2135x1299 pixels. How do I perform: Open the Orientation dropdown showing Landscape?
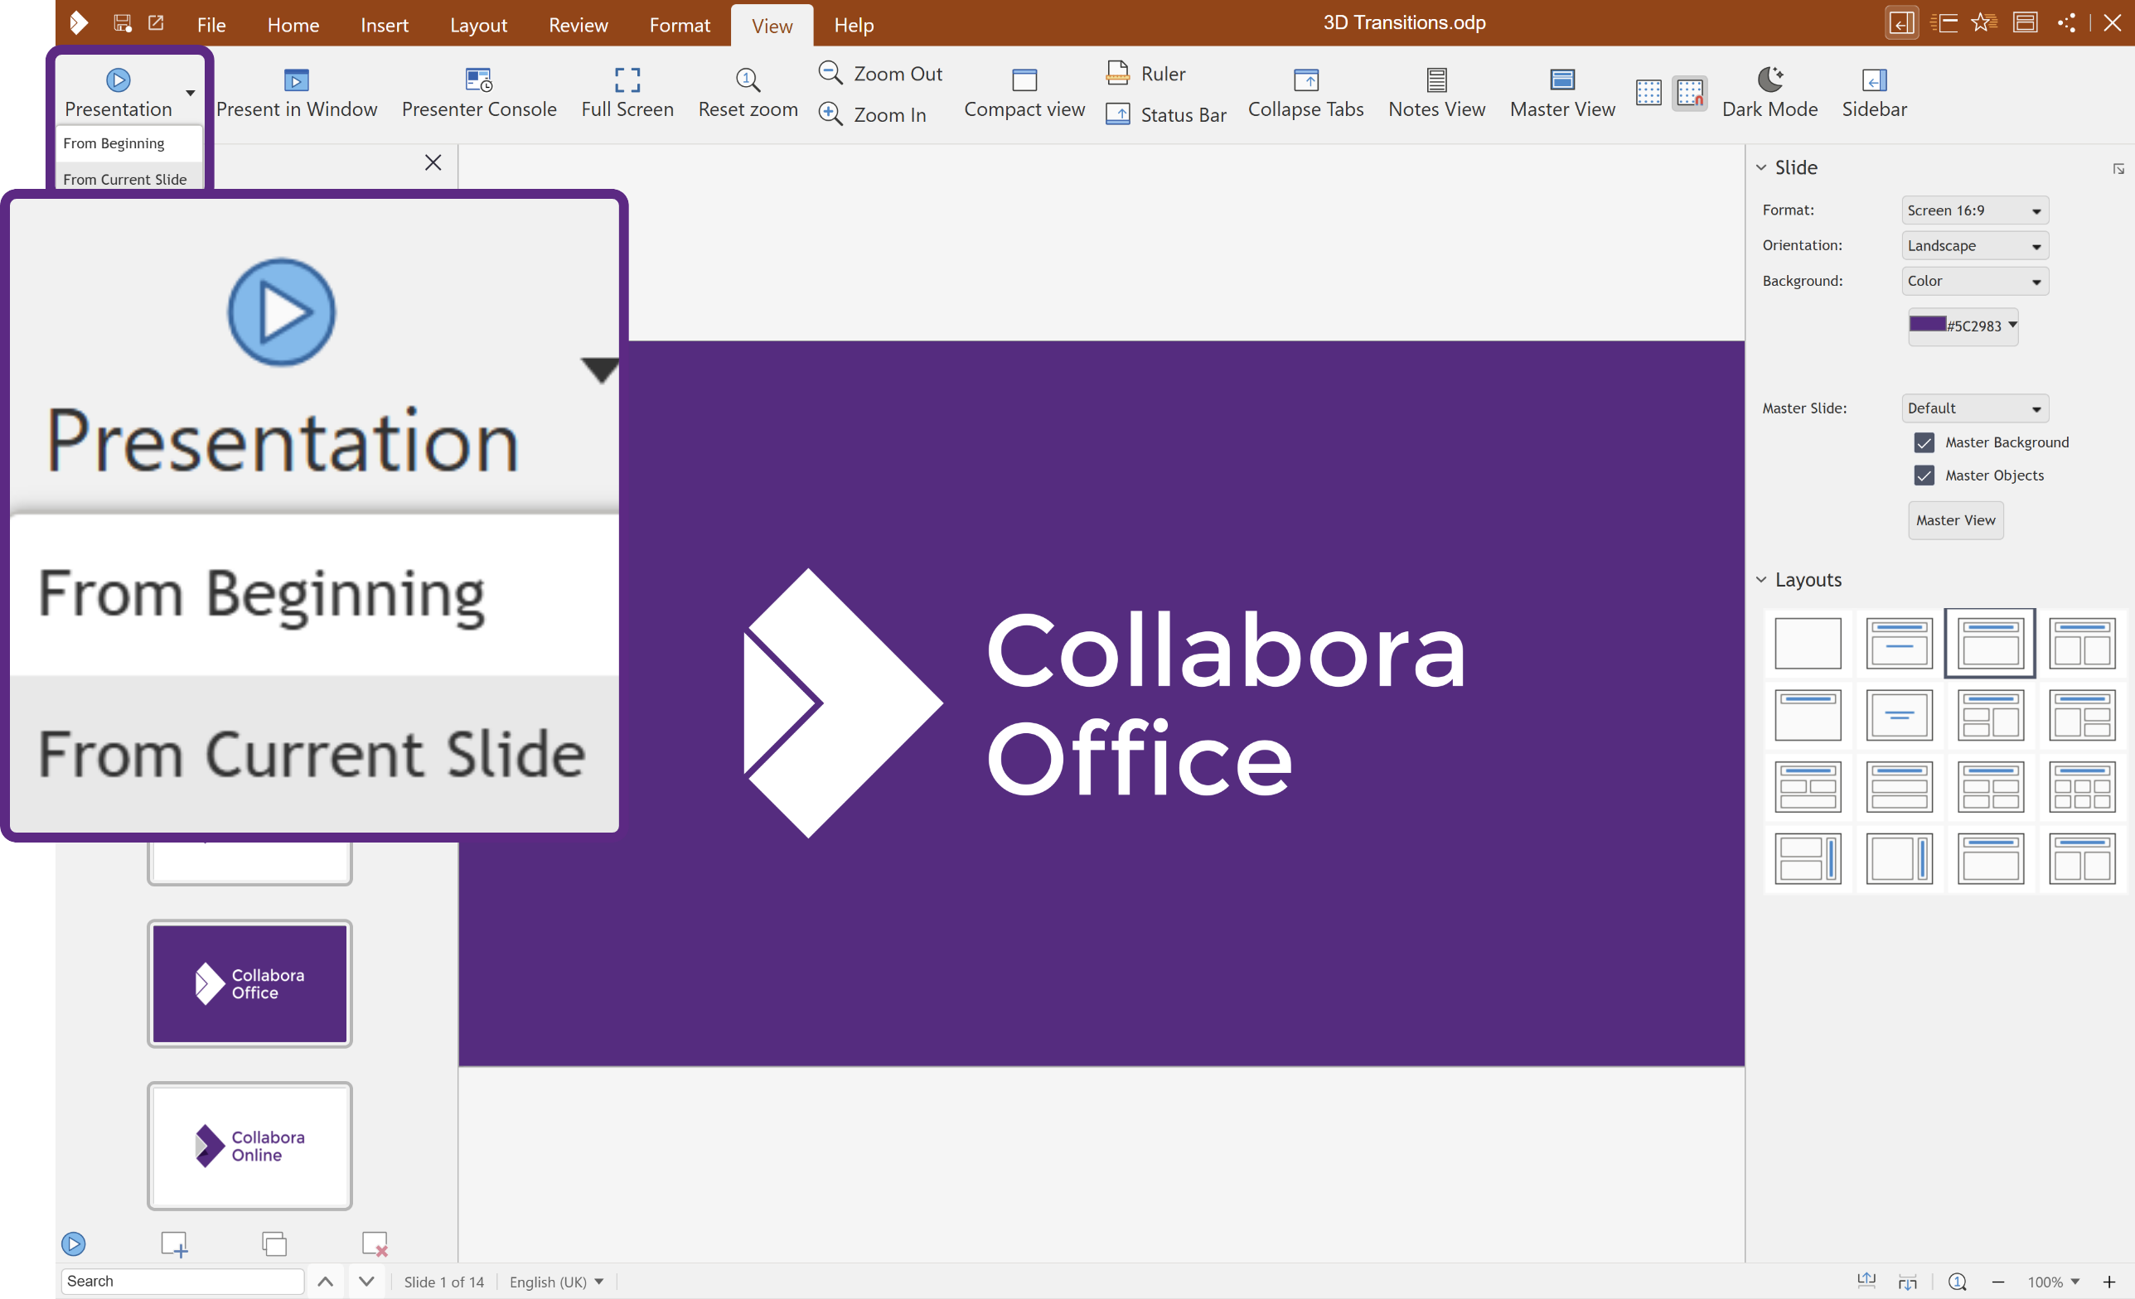1975,246
